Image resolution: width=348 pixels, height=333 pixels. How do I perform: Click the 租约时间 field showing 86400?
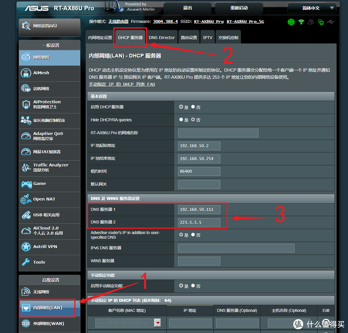199,171
